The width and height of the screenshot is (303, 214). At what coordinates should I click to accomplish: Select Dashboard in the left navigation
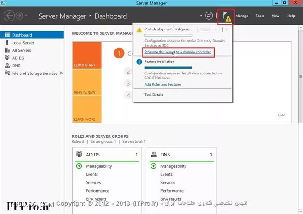tap(32, 35)
